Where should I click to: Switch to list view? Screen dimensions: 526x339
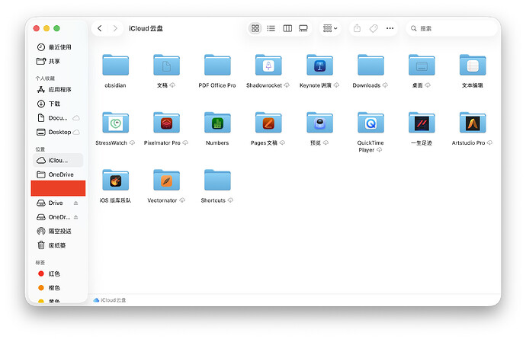coord(271,28)
